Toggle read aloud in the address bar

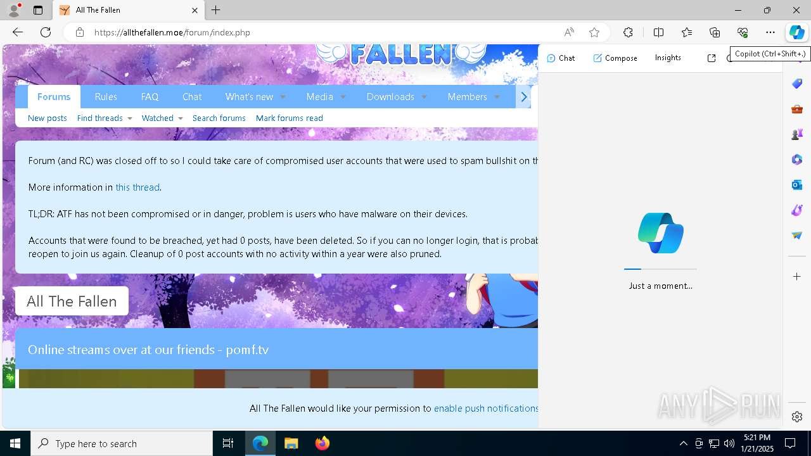tap(568, 32)
